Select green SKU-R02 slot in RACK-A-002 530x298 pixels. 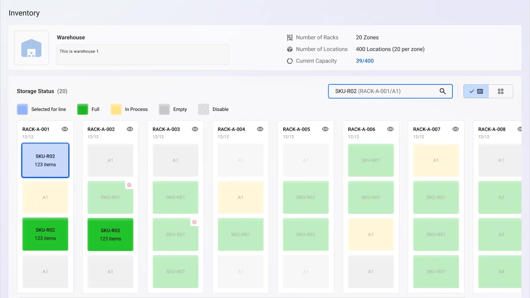pyautogui.click(x=110, y=234)
